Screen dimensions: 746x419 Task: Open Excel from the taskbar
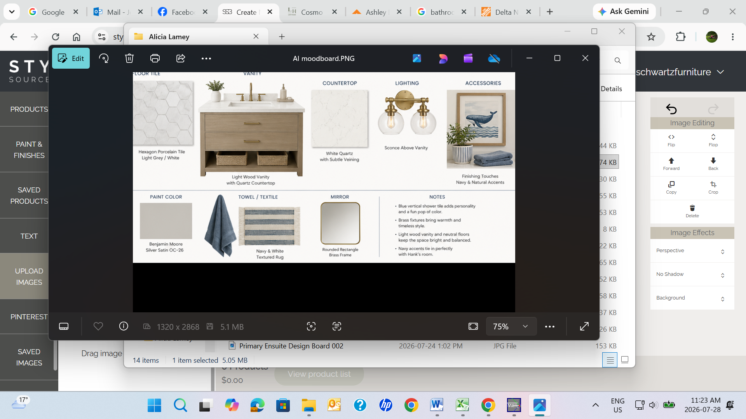click(x=462, y=405)
